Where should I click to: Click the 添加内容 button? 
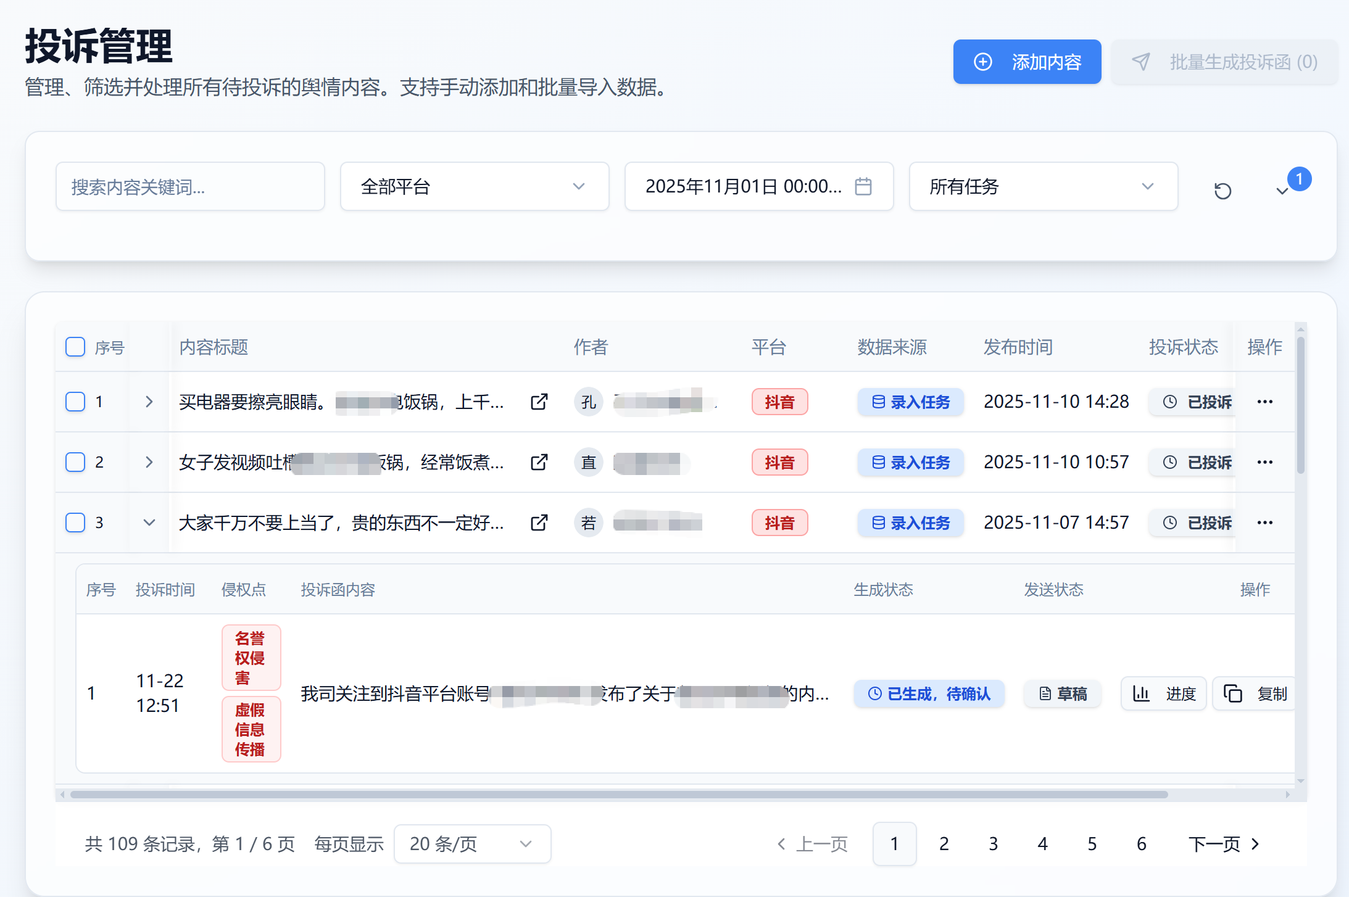[1027, 62]
